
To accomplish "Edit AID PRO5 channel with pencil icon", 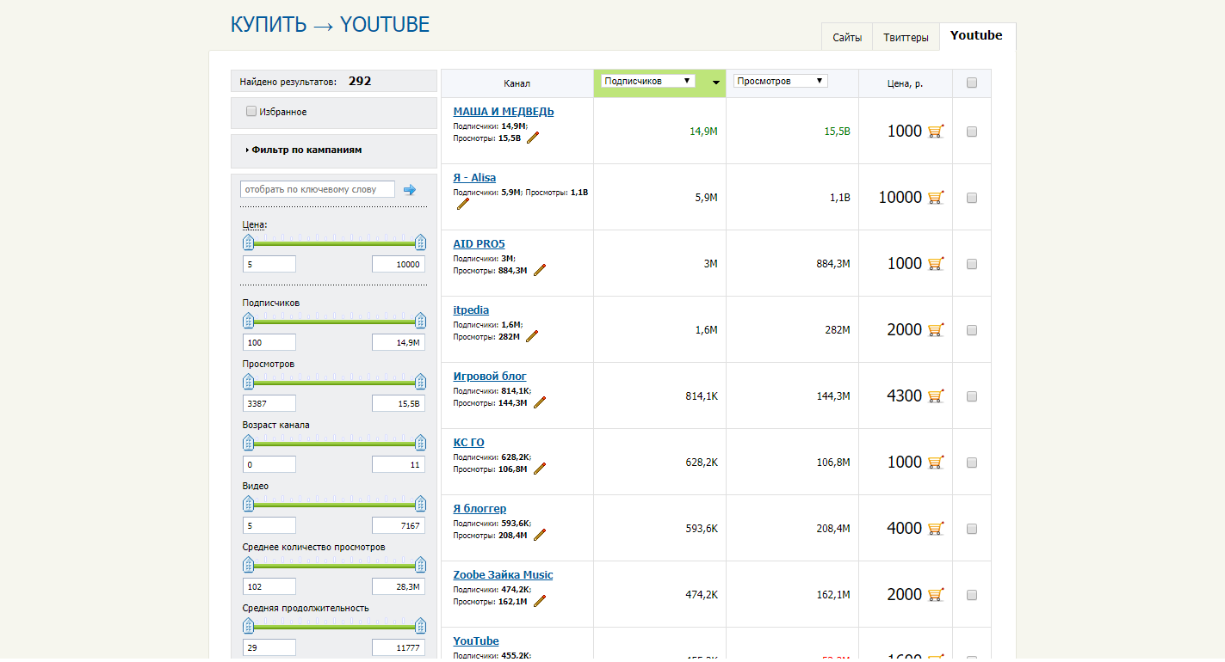I will tap(540, 270).
